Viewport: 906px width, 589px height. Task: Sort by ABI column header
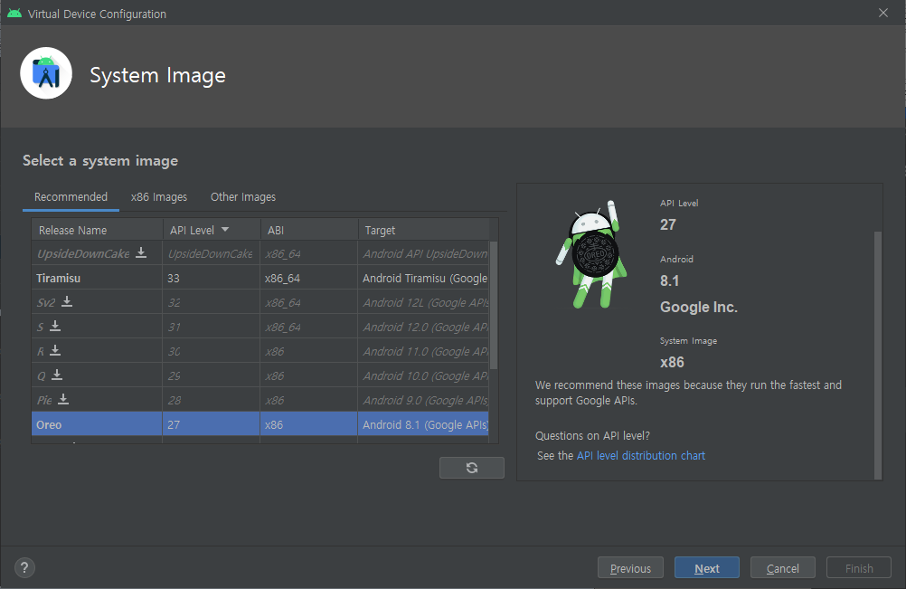click(309, 230)
